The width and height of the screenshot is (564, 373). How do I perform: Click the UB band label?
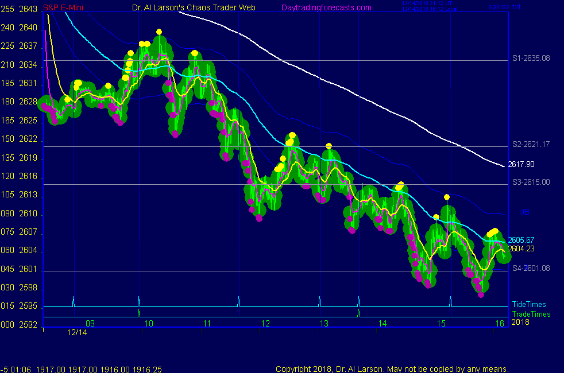524,212
